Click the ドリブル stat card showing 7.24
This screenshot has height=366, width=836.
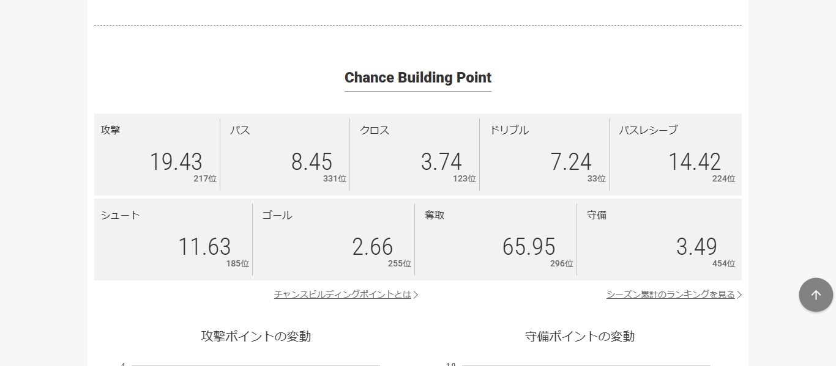[x=544, y=155]
